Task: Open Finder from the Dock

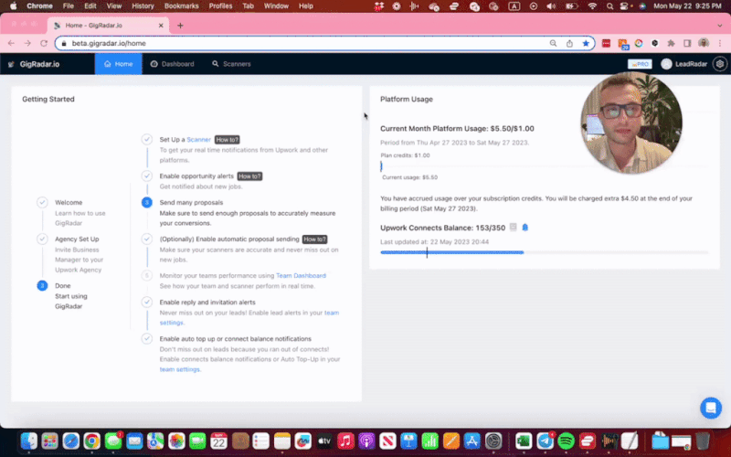Action: click(x=29, y=441)
